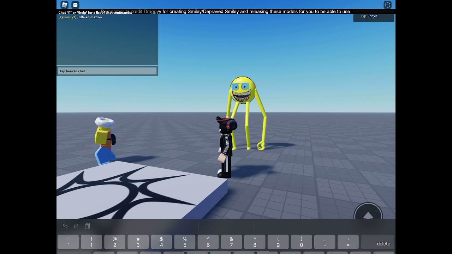The width and height of the screenshot is (452, 254).
Task: Tap the minus underscore key
Action: pos(325,242)
